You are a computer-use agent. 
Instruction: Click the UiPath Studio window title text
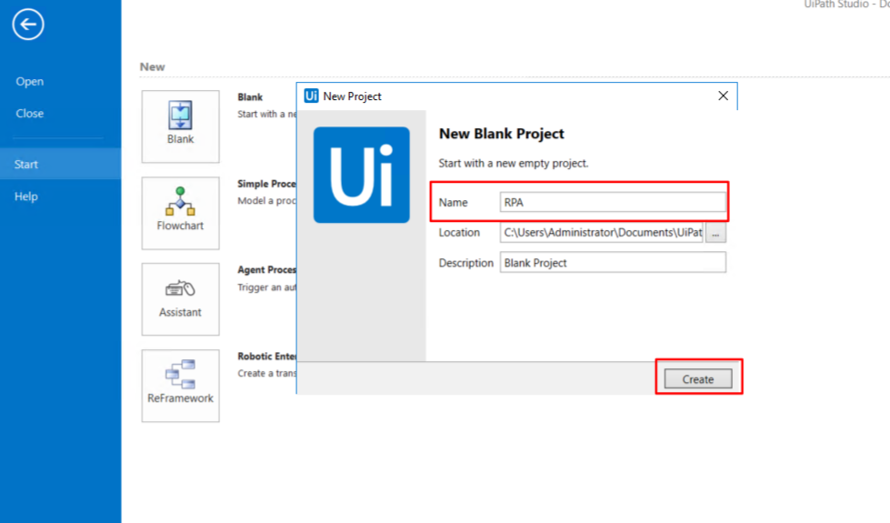(x=846, y=4)
